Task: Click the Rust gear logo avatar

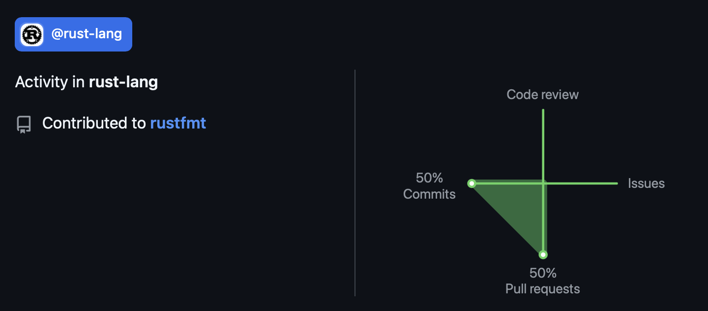Action: pos(32,34)
